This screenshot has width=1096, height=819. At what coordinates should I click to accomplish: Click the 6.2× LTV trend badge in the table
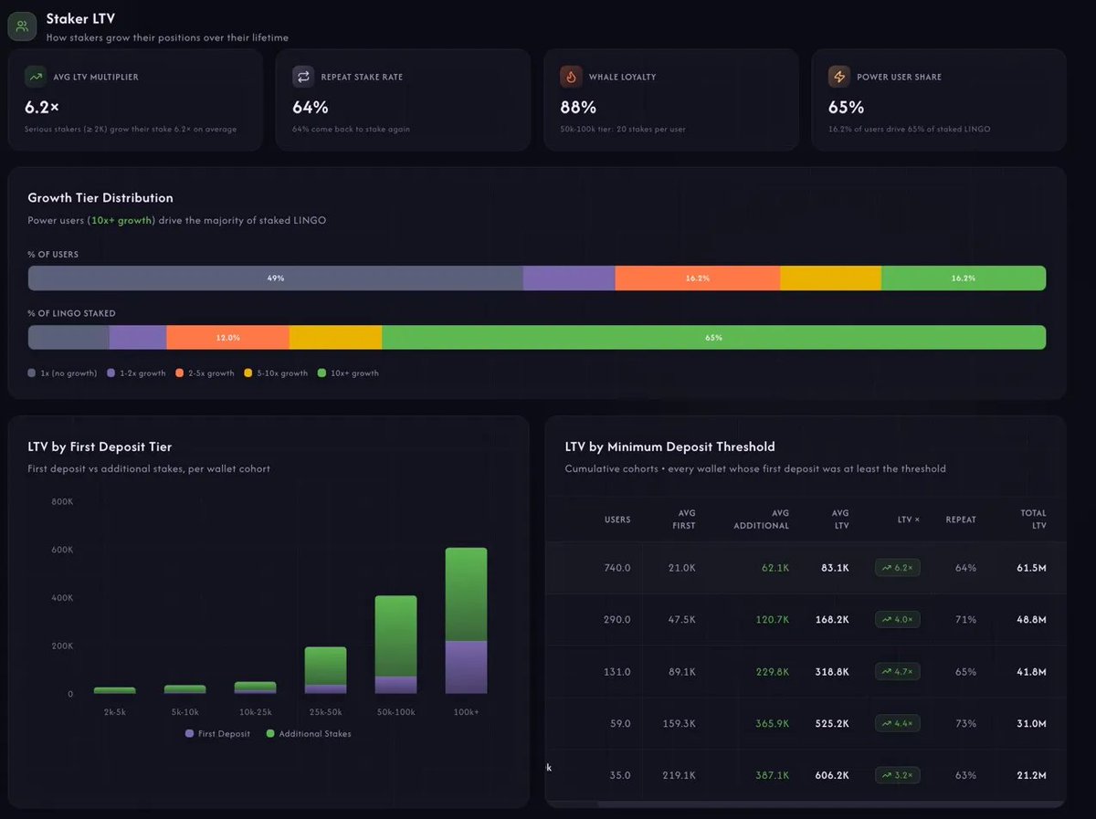[x=896, y=567]
